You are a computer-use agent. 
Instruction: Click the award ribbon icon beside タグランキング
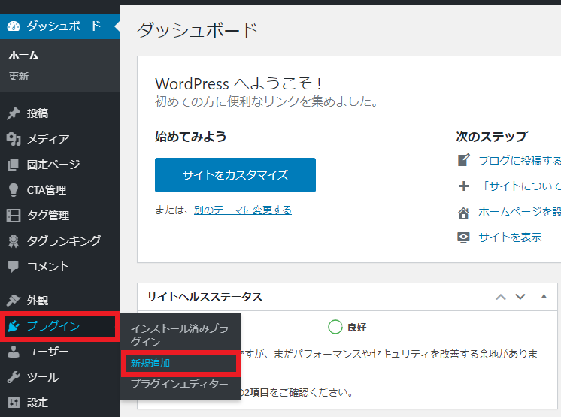(x=14, y=241)
